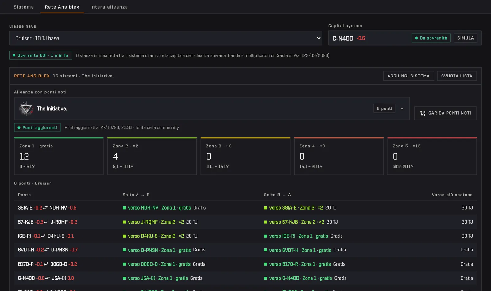The image size is (491, 291).
Task: Click the Verso più costoso column header
Action: pyautogui.click(x=452, y=195)
